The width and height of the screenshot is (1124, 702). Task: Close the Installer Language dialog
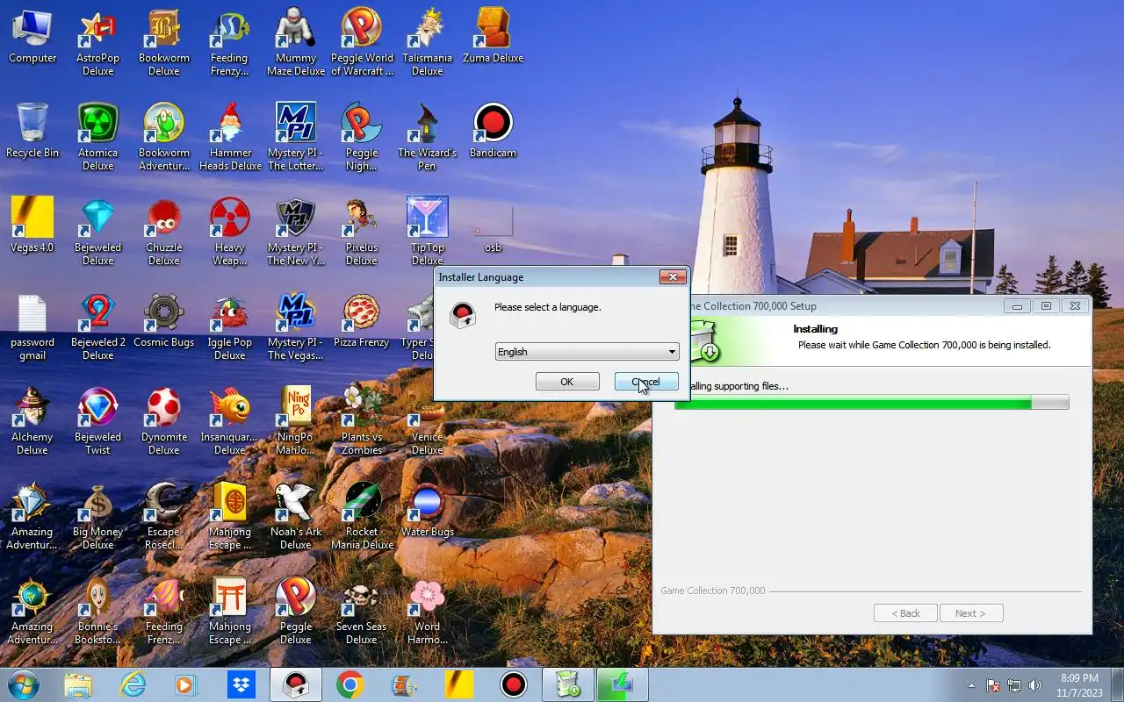673,277
